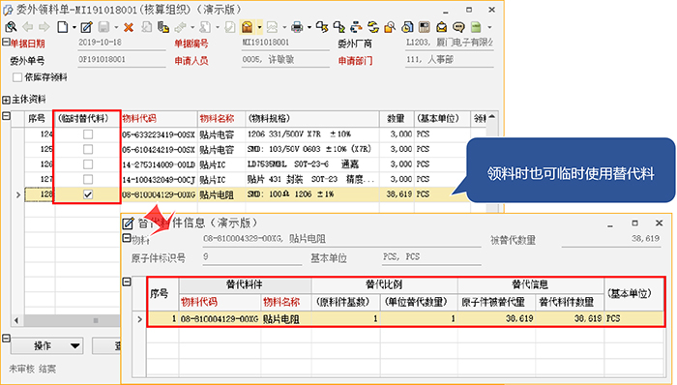Expand the 主体资料 section
The image size is (677, 385).
click(x=6, y=100)
